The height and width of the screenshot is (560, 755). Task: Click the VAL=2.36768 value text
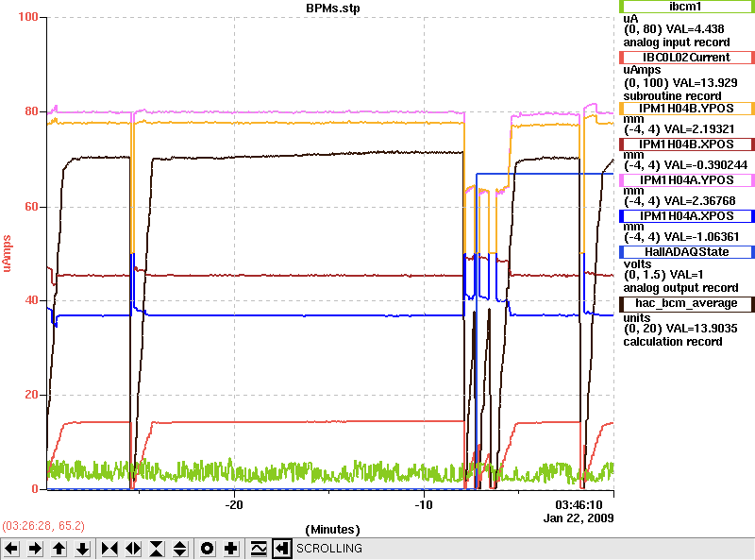(699, 201)
